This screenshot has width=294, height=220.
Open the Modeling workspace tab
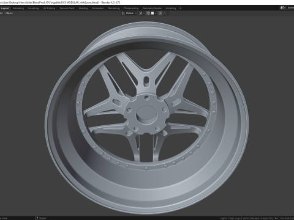pyautogui.click(x=18, y=9)
